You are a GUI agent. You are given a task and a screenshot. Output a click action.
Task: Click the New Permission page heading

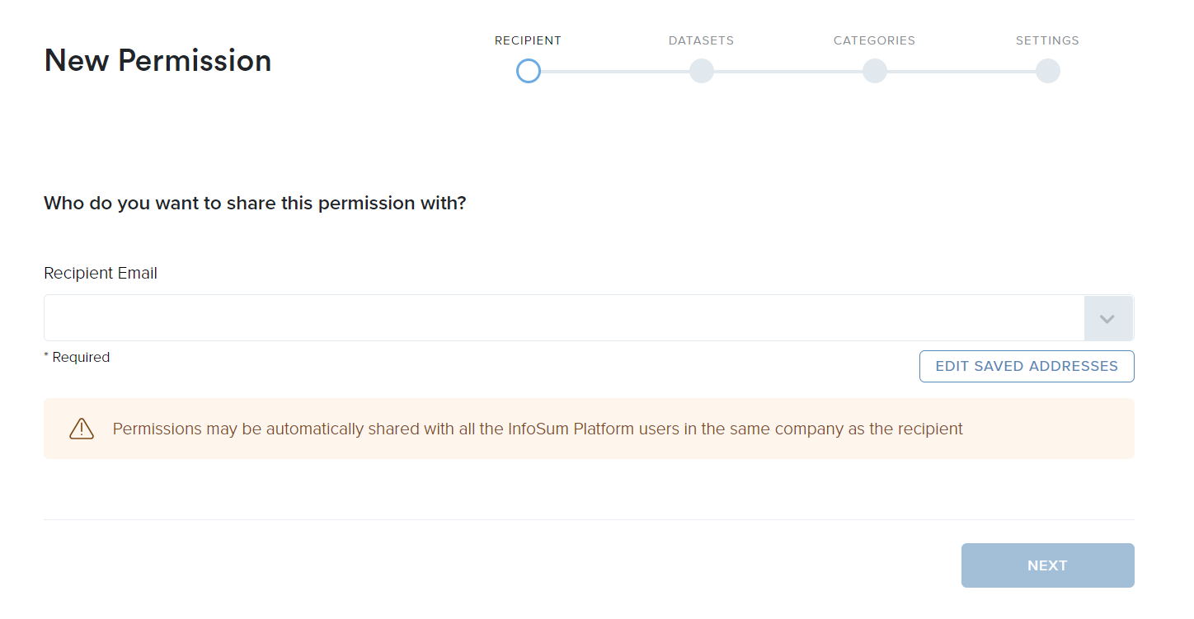(157, 61)
